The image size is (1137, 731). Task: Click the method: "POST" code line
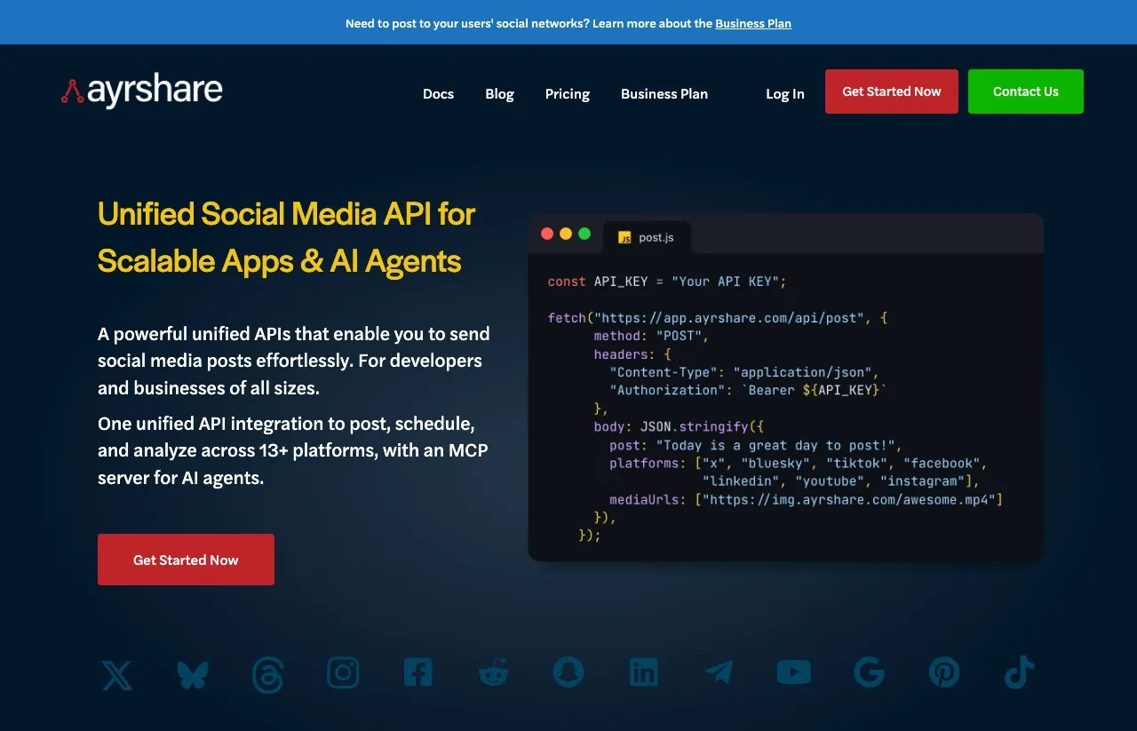(x=652, y=336)
